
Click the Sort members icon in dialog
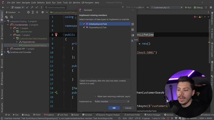click(x=133, y=35)
